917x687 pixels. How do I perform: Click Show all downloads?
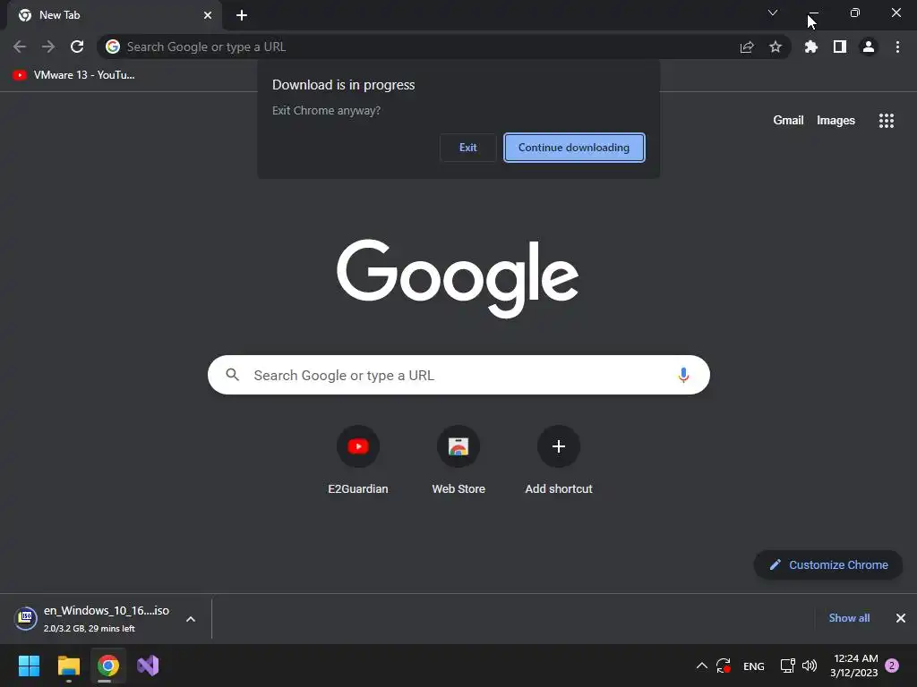[x=849, y=618]
